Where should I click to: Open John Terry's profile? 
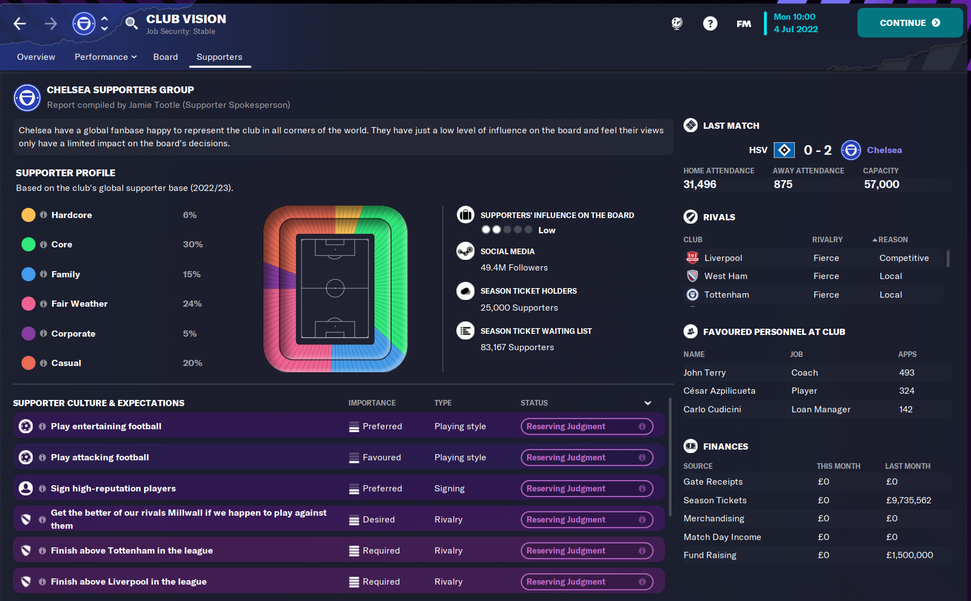[x=704, y=373]
